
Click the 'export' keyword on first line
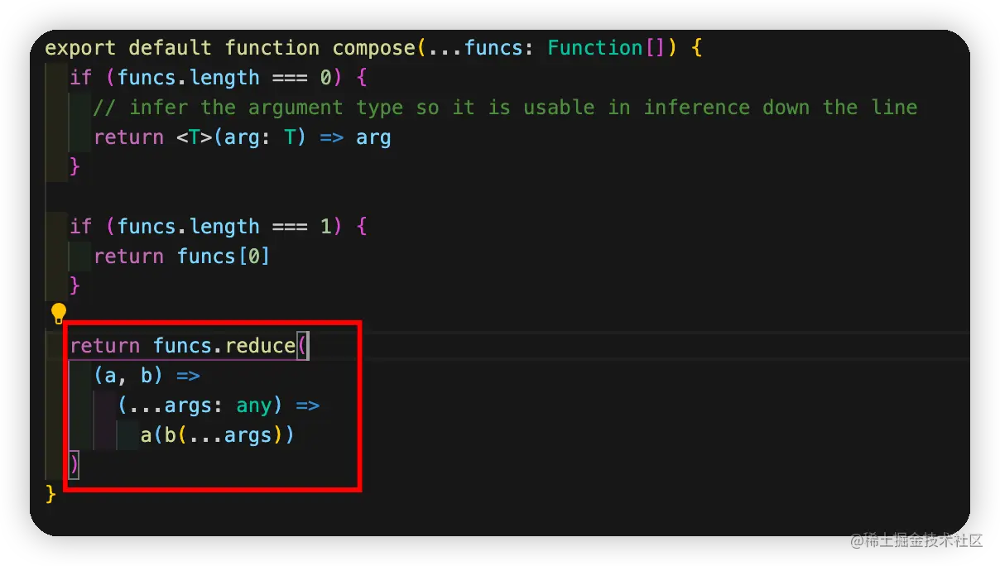tap(80, 48)
